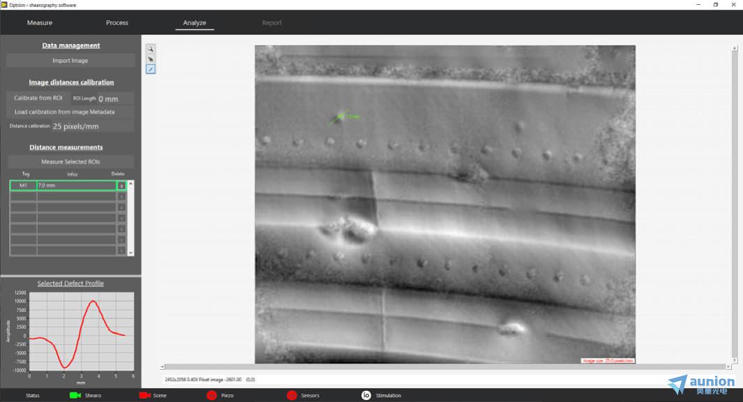The height and width of the screenshot is (402, 743).
Task: Click the red Piezo status indicator
Action: click(x=212, y=395)
